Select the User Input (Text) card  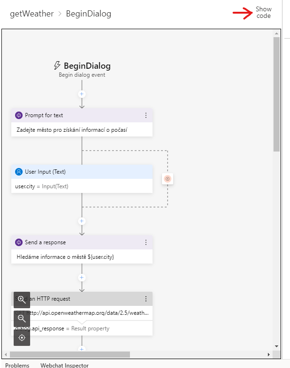pyautogui.click(x=82, y=179)
